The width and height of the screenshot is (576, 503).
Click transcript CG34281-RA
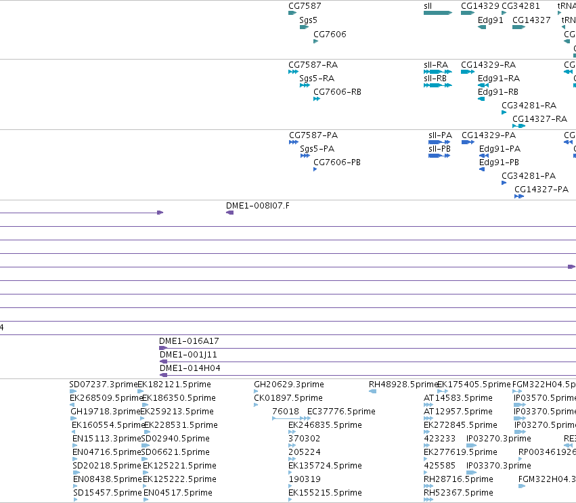click(x=529, y=106)
